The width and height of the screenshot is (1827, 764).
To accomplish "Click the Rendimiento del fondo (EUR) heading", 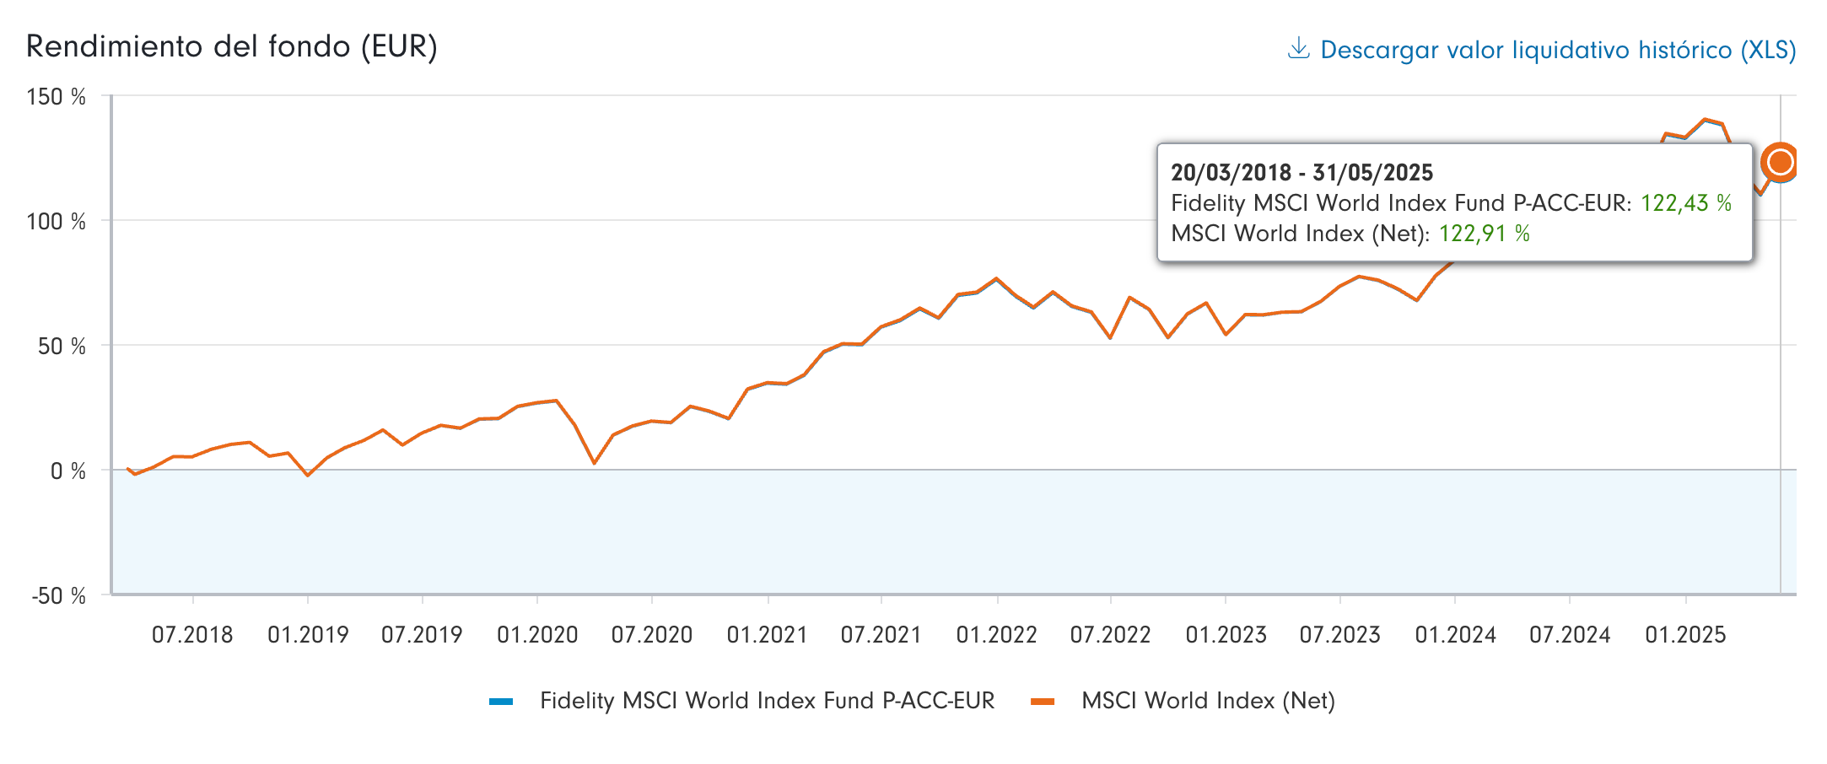I will click(232, 47).
